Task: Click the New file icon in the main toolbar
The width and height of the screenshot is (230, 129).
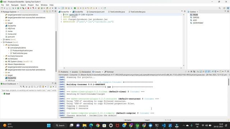Action: [2, 8]
